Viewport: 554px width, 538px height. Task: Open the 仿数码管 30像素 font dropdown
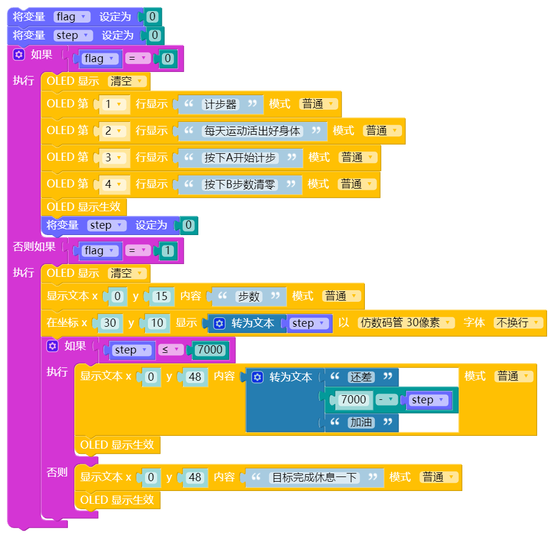[406, 323]
